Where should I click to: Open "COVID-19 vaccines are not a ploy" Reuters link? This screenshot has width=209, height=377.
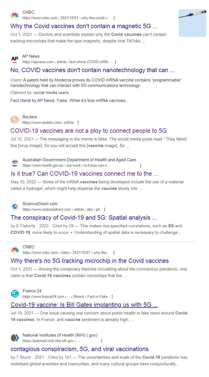(x=89, y=131)
